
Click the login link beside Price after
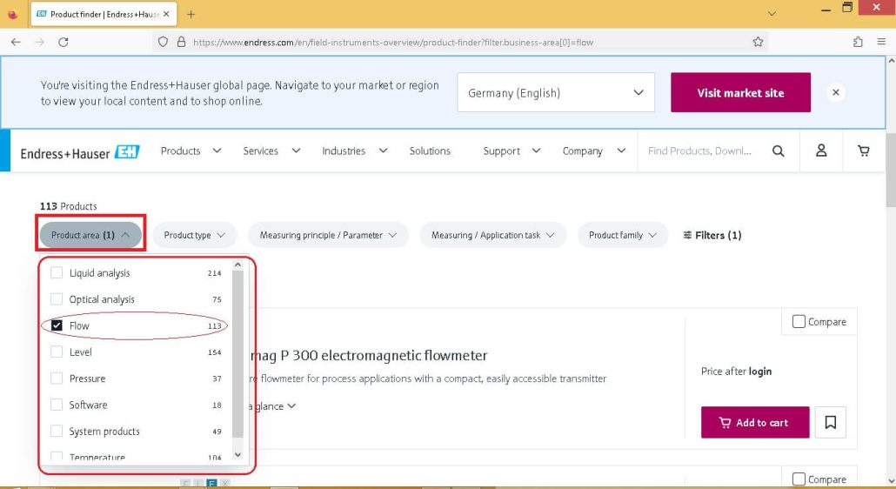coord(760,372)
